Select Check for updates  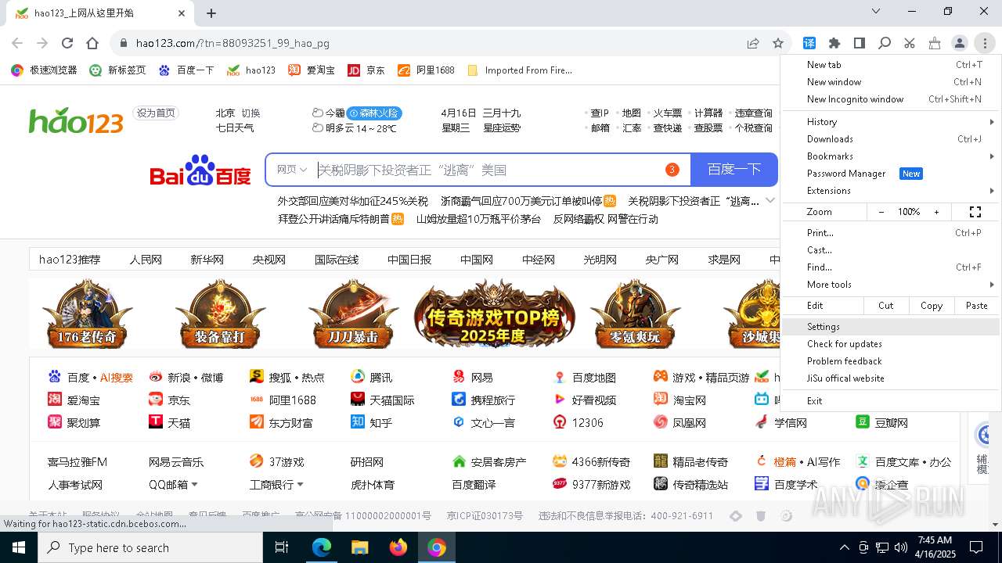point(891,344)
